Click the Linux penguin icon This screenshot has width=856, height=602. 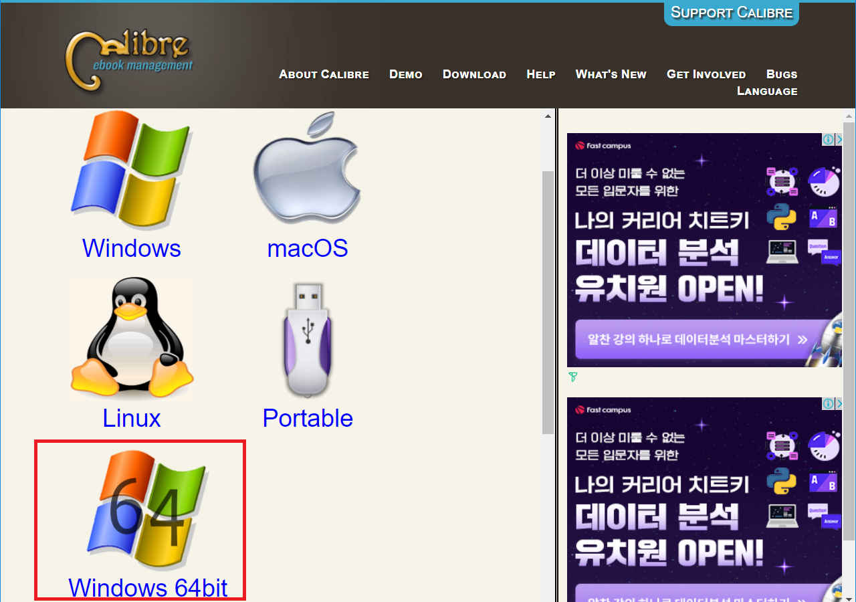click(x=132, y=339)
